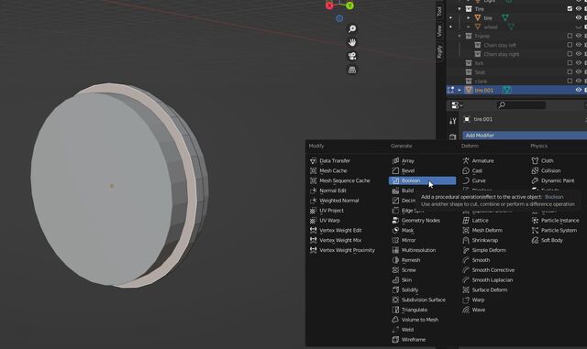Hide tire.001 using its eye icon

pyautogui.click(x=578, y=90)
